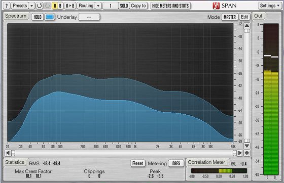Click the undo arrow icon

pos(40,6)
